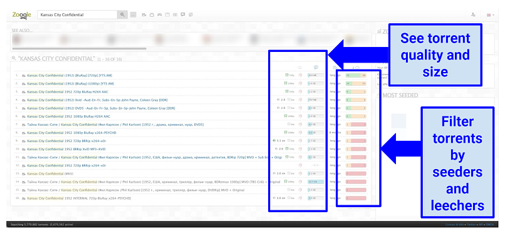Open Kansas City Confidential 1952 1080p BluRay x264-PSYCHD
Screen dimensions: 505x236
click(71, 133)
